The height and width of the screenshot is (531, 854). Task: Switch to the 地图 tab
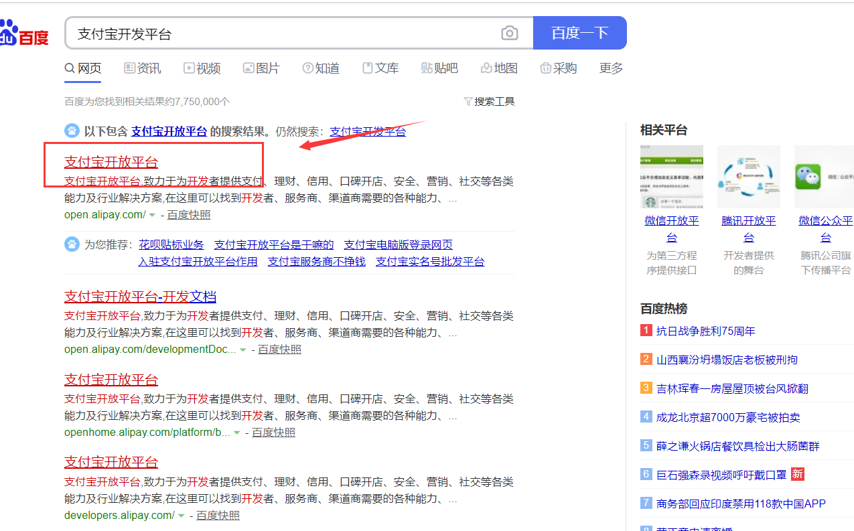pyautogui.click(x=499, y=68)
